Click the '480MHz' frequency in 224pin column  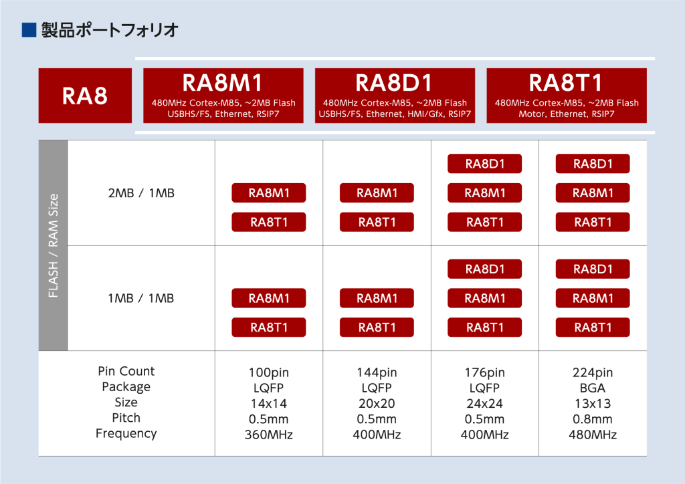pos(593,435)
